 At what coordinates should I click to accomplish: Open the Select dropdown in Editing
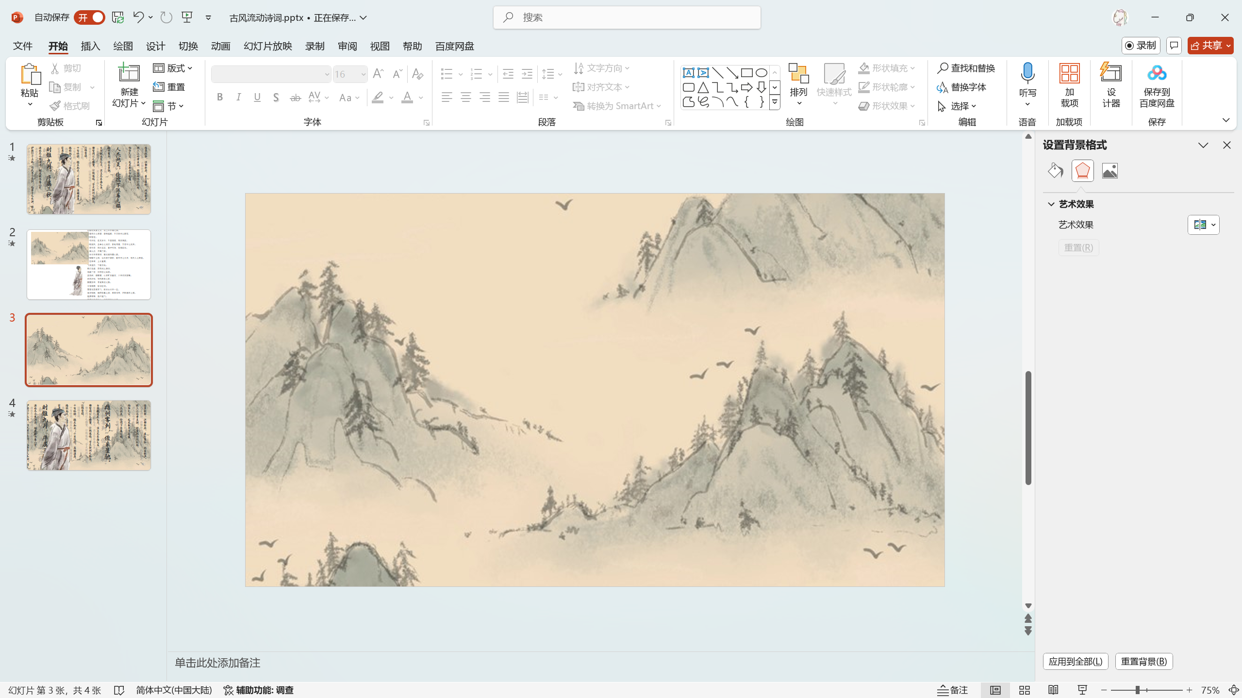pos(957,106)
